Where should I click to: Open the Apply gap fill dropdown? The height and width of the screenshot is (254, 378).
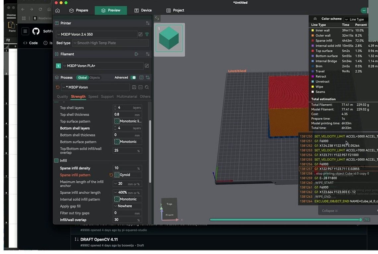[x=127, y=206]
